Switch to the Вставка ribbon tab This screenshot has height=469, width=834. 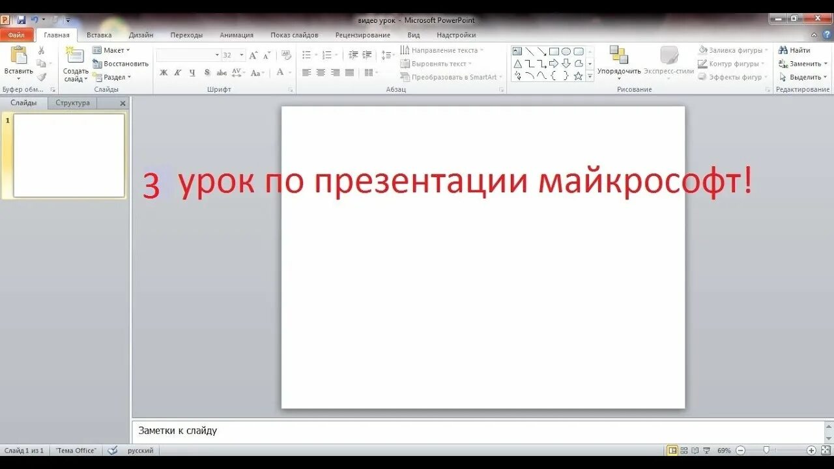(x=99, y=35)
